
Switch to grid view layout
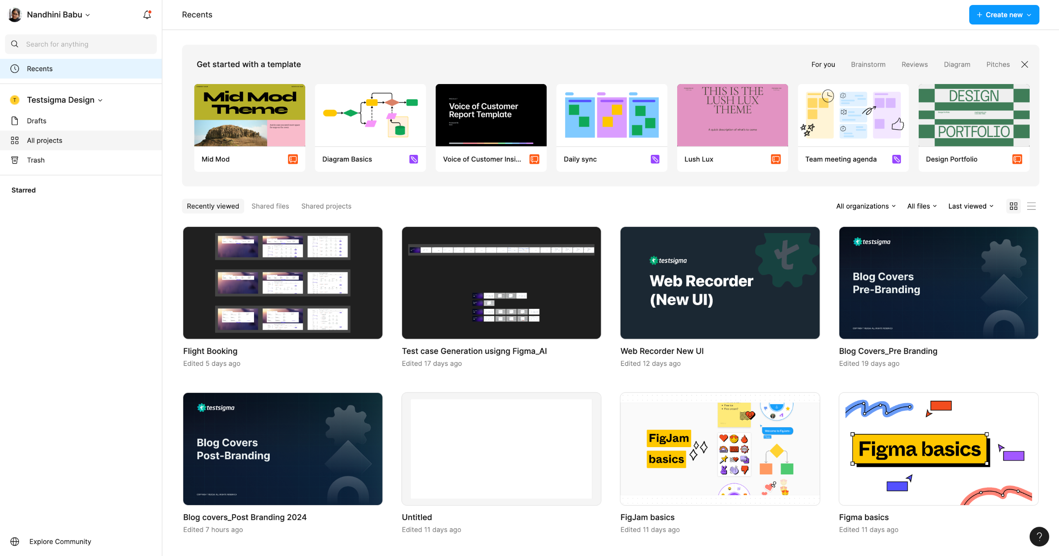pos(1013,206)
